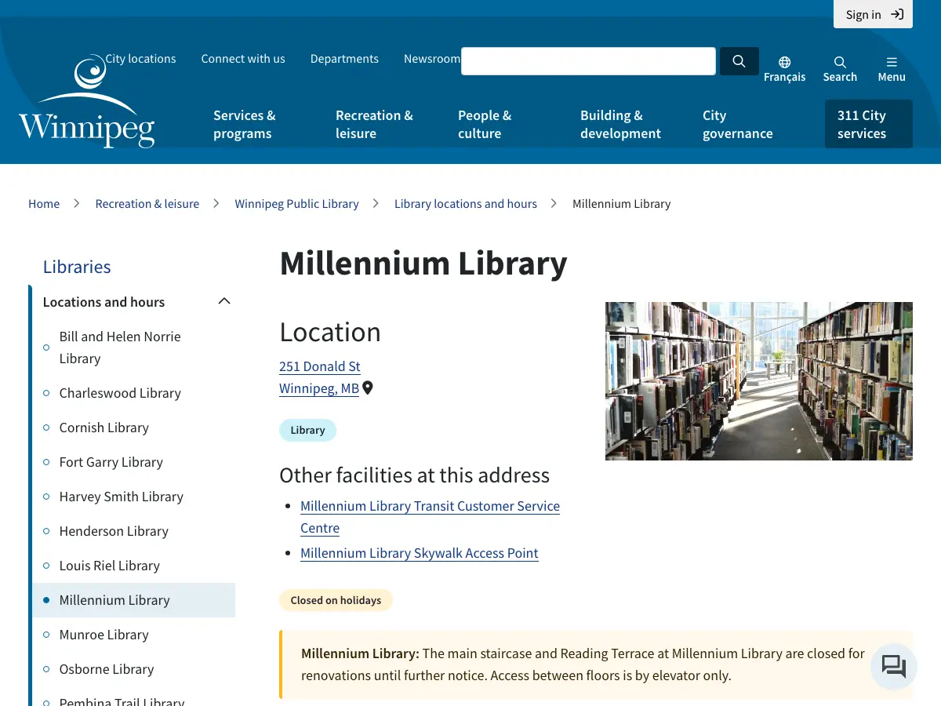This screenshot has height=706, width=941.
Task: Click the City of Winnipeg logo
Action: coord(87,101)
